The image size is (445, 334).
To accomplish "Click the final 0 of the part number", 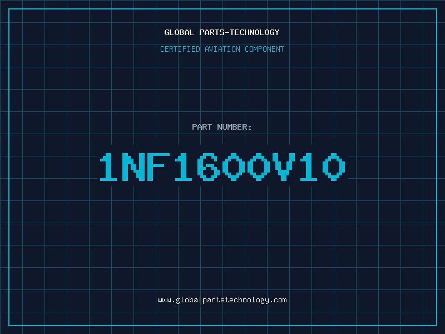I will 334,167.
